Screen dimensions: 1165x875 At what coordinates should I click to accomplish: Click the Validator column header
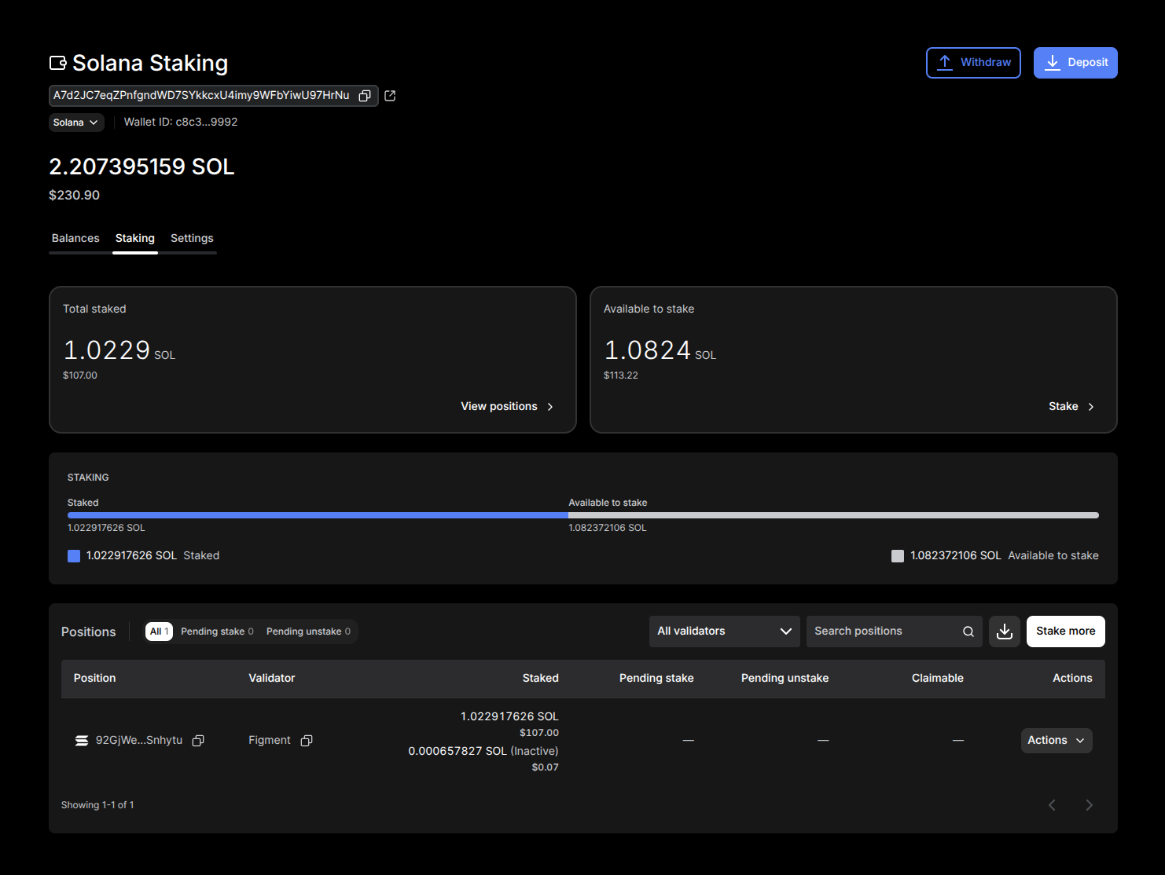[x=272, y=678]
